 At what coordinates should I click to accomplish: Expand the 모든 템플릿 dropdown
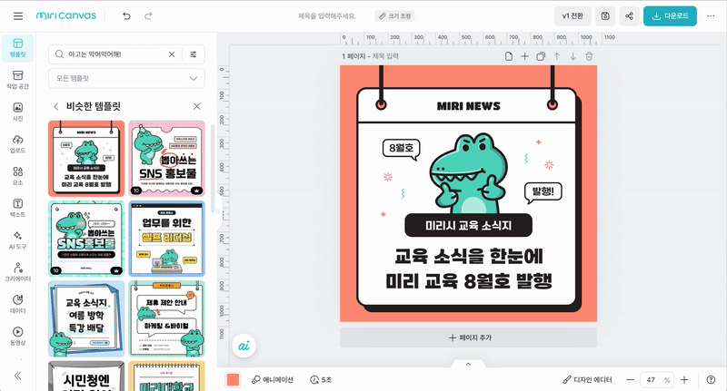click(x=126, y=78)
